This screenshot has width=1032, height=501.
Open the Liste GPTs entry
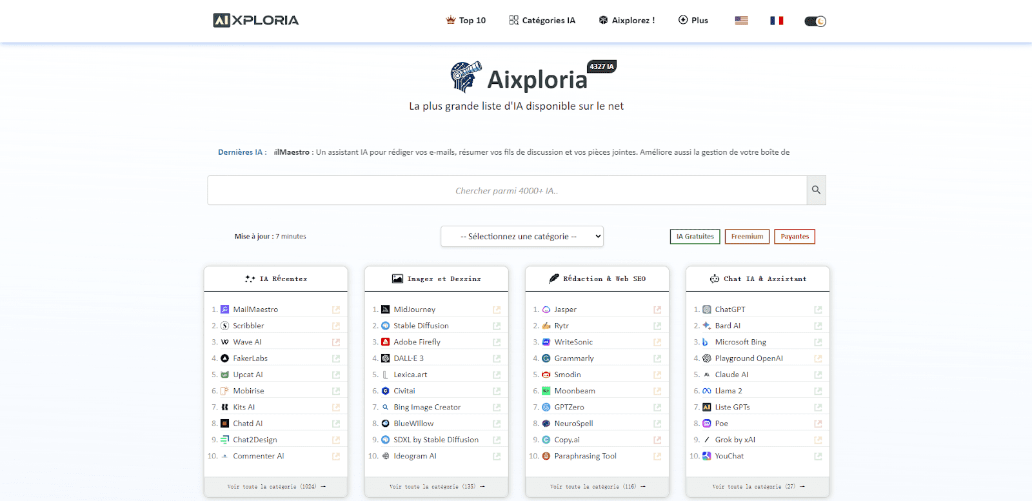coord(732,408)
